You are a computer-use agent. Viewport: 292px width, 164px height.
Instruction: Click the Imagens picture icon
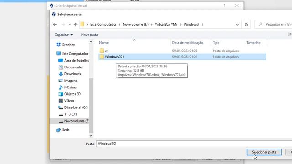(x=61, y=81)
